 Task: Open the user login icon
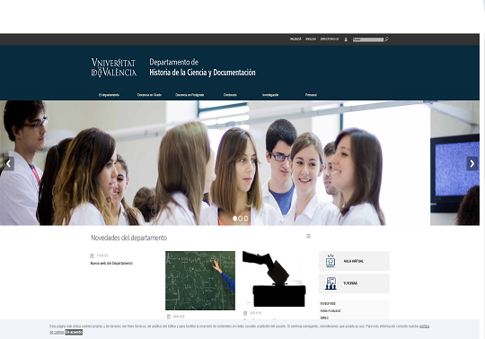pos(346,39)
